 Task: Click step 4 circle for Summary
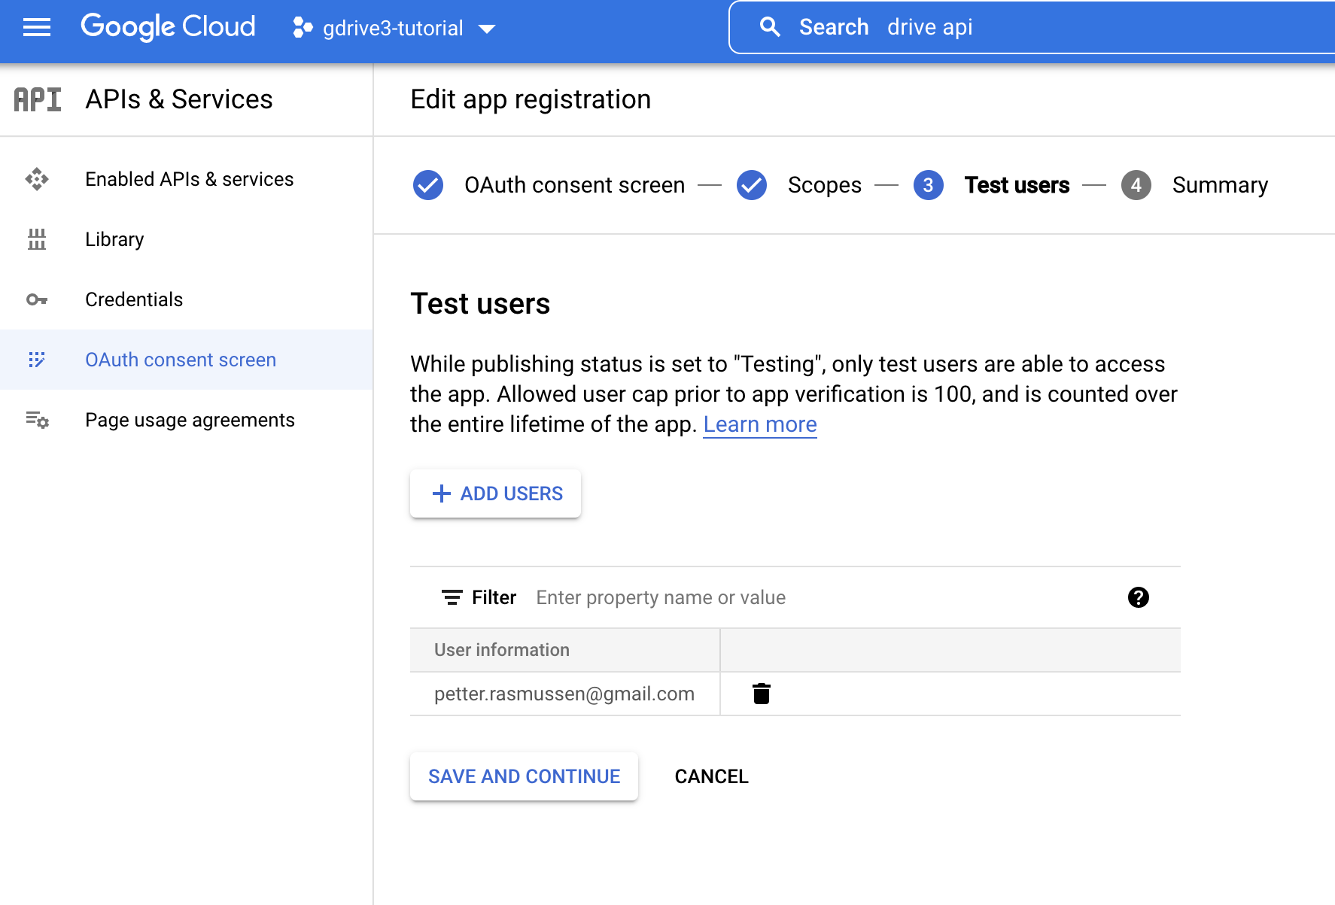pyautogui.click(x=1136, y=185)
